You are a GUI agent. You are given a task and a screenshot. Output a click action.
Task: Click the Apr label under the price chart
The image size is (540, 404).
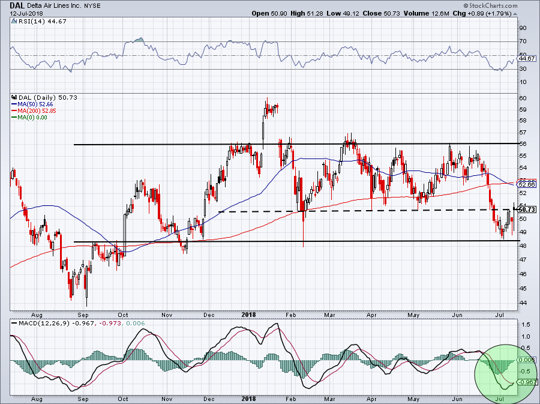[371, 315]
